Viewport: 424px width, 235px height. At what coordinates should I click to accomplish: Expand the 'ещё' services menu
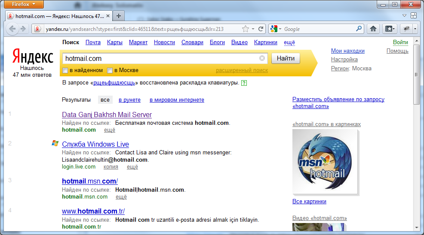[289, 42]
